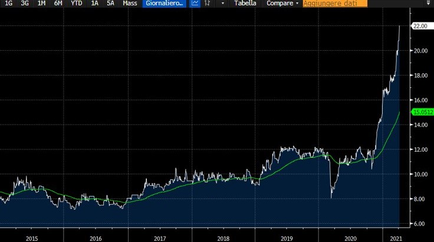The image size is (434, 242).
Task: Click the 2015 axis label
Action: (32, 238)
